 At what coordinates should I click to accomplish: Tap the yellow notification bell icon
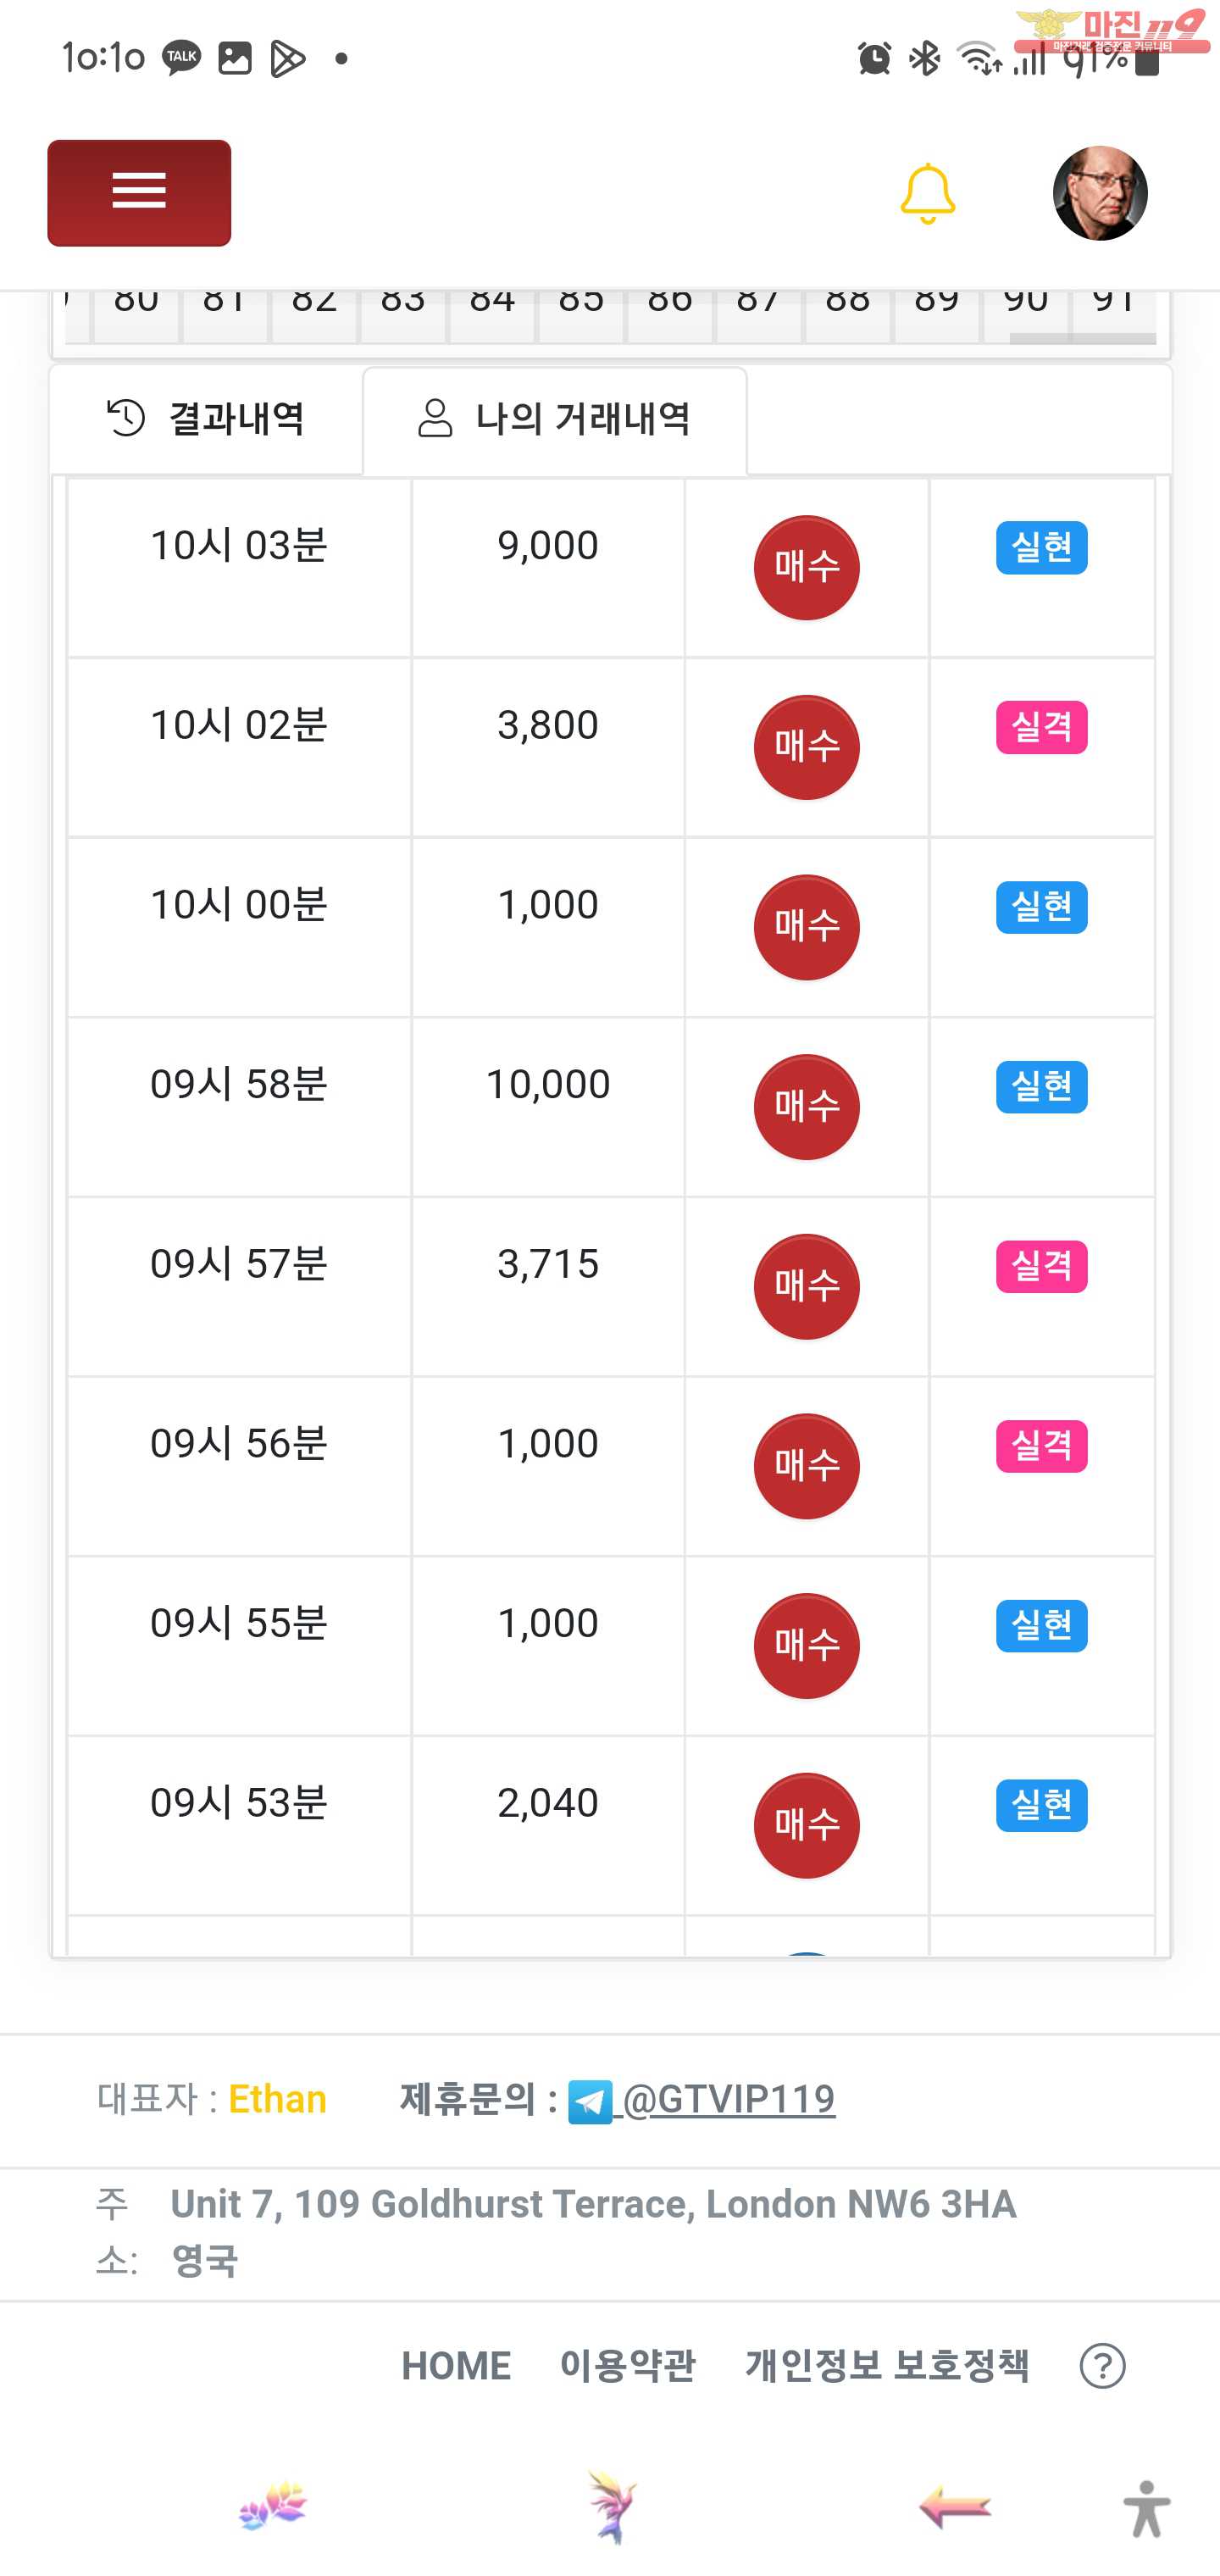[927, 193]
